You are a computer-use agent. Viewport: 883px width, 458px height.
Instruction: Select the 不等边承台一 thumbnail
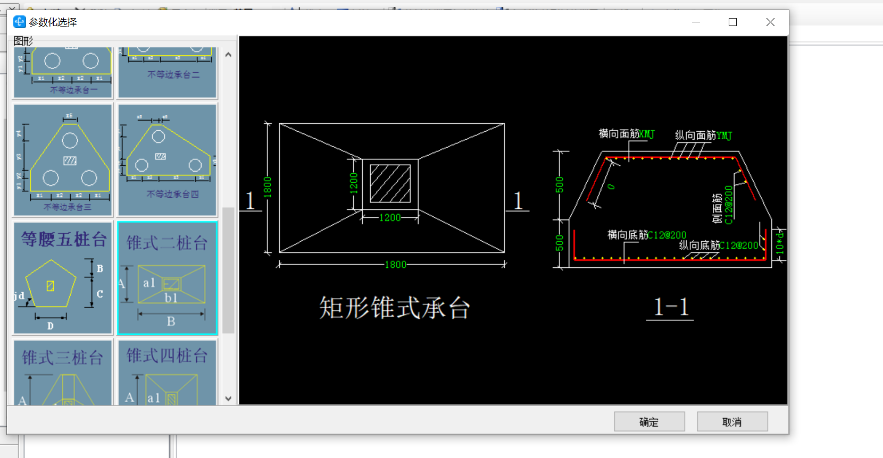pos(63,72)
